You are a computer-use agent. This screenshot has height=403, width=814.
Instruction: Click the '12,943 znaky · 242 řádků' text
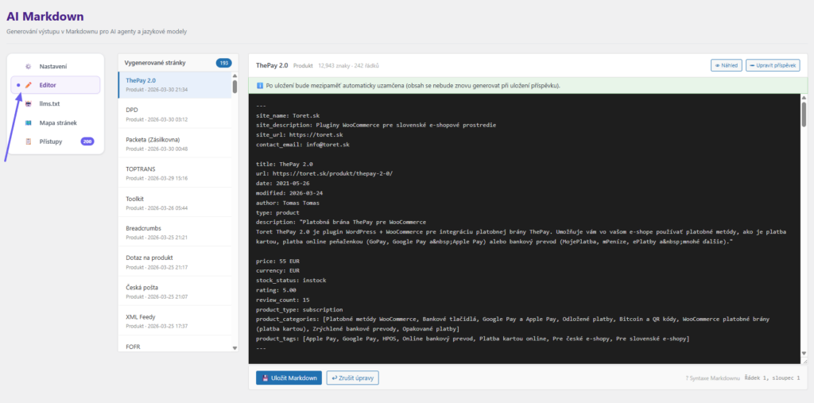pos(348,66)
